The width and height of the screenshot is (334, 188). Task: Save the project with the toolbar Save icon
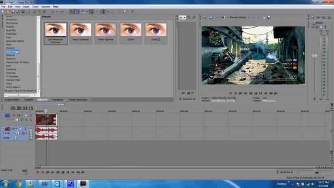tap(13, 11)
